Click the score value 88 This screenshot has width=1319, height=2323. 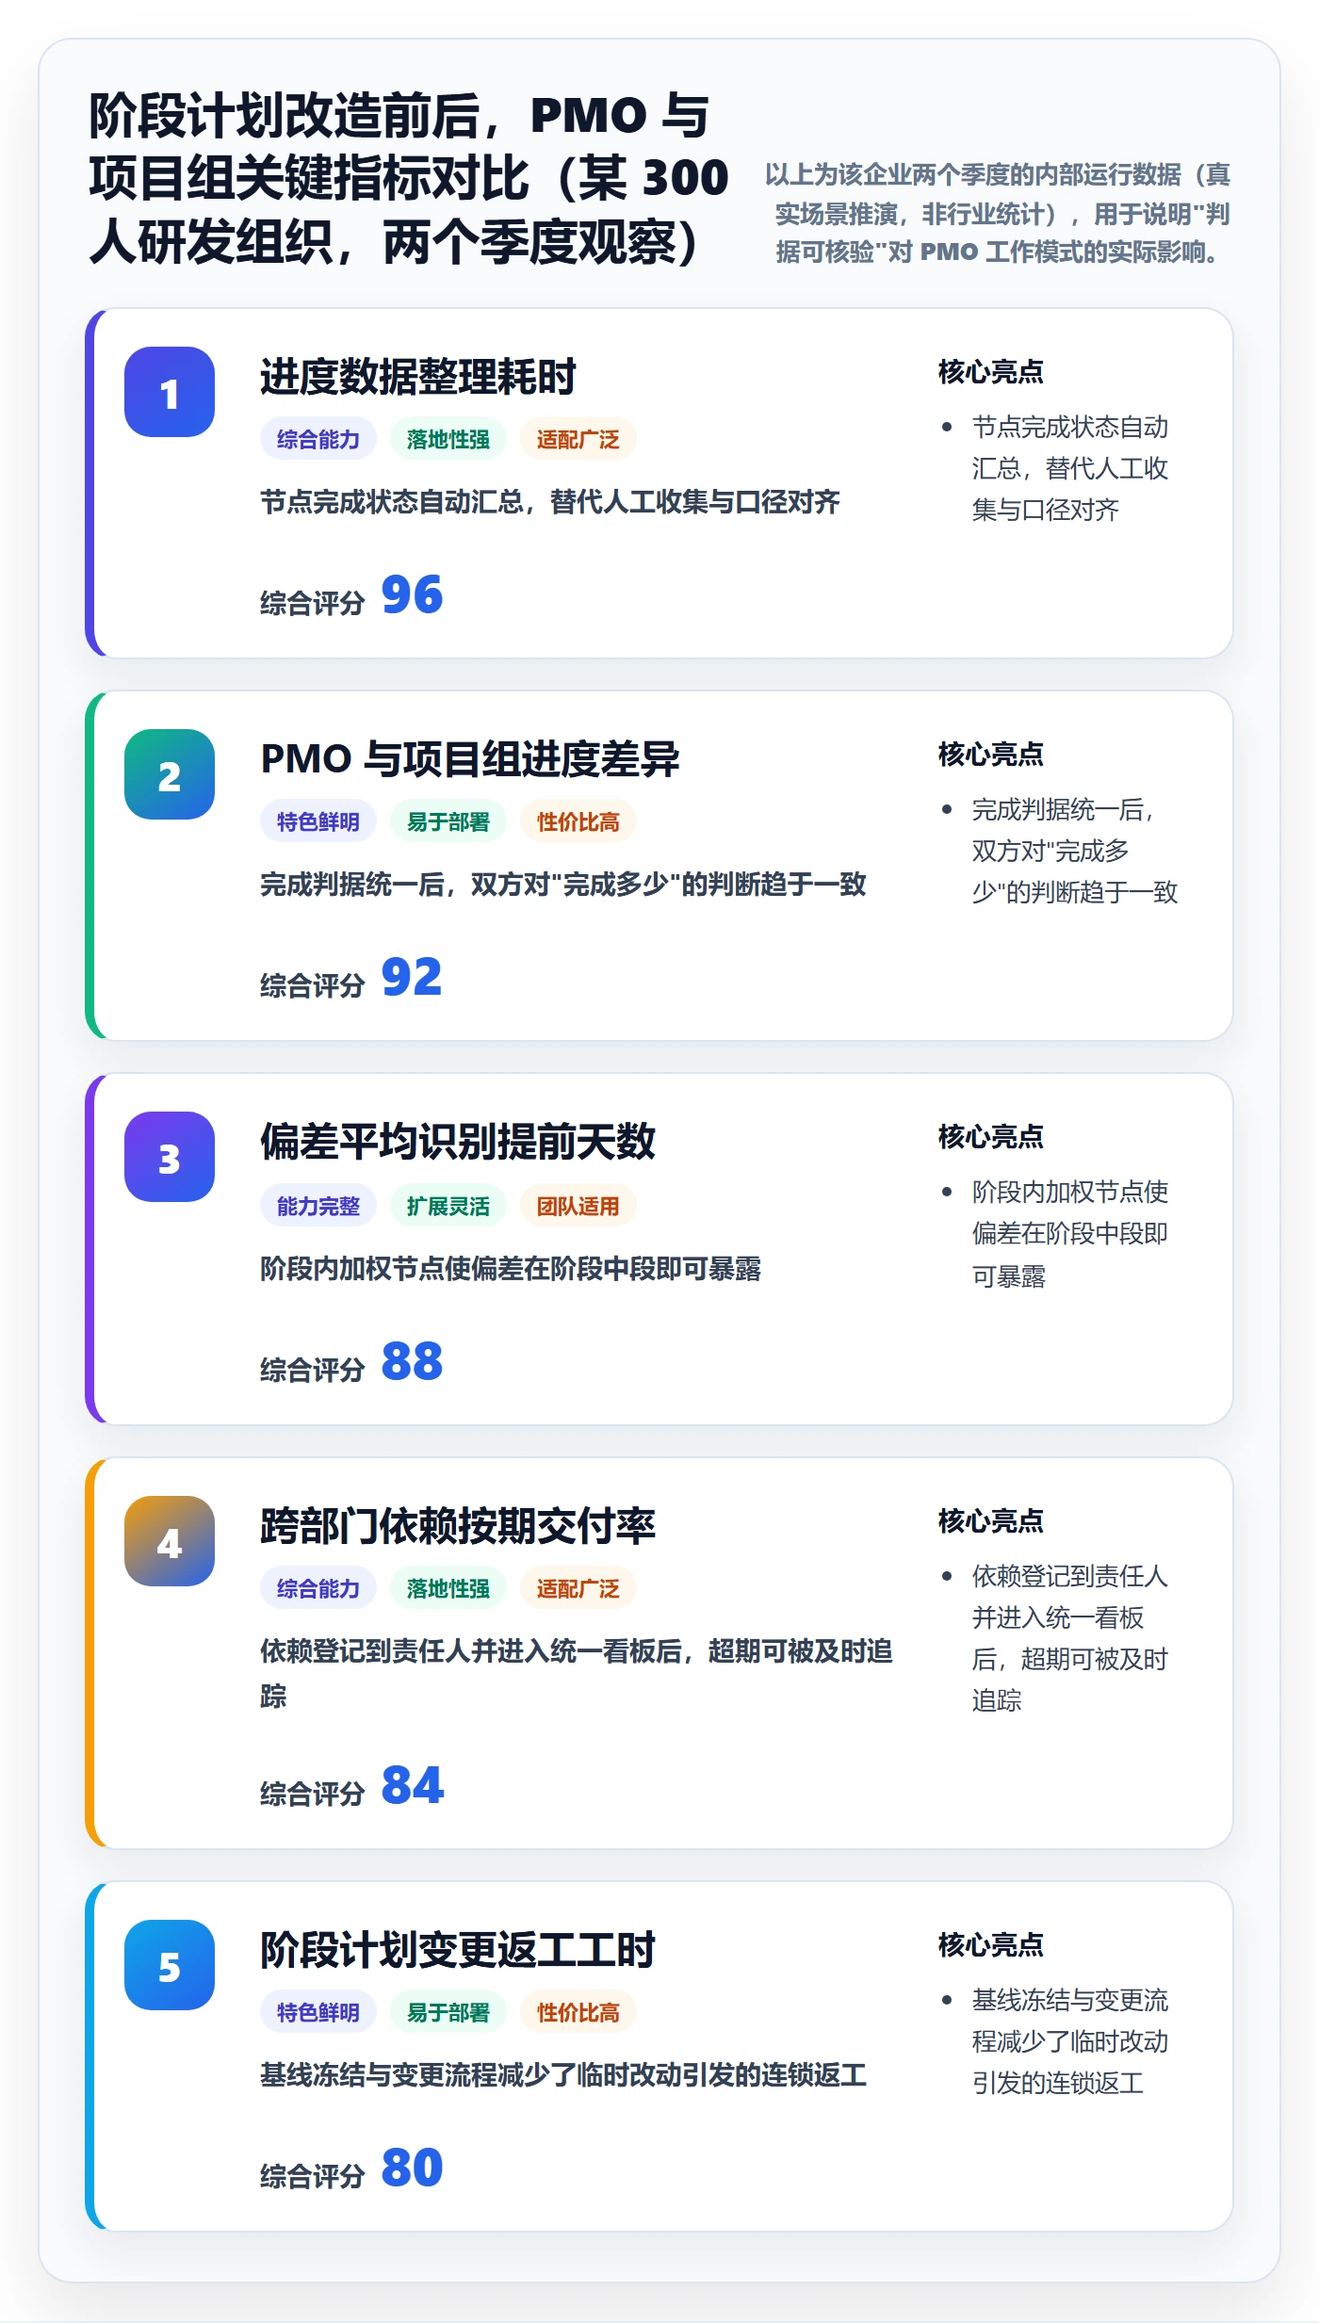(413, 1362)
